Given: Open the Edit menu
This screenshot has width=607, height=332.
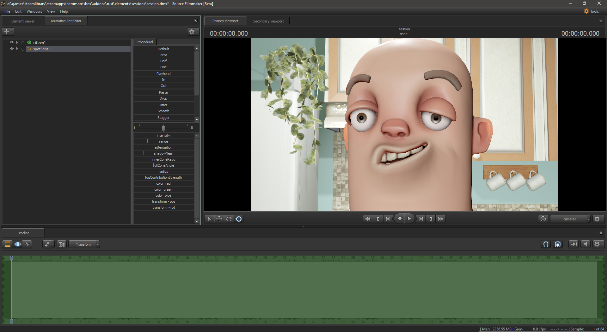Looking at the screenshot, I should click(x=18, y=11).
